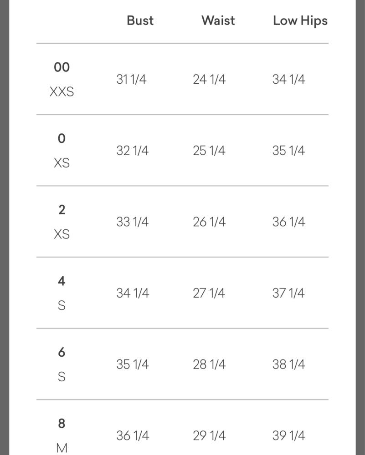Viewport: 365px width, 455px height.
Task: Click the low hips value 38 1/4
Action: (288, 364)
